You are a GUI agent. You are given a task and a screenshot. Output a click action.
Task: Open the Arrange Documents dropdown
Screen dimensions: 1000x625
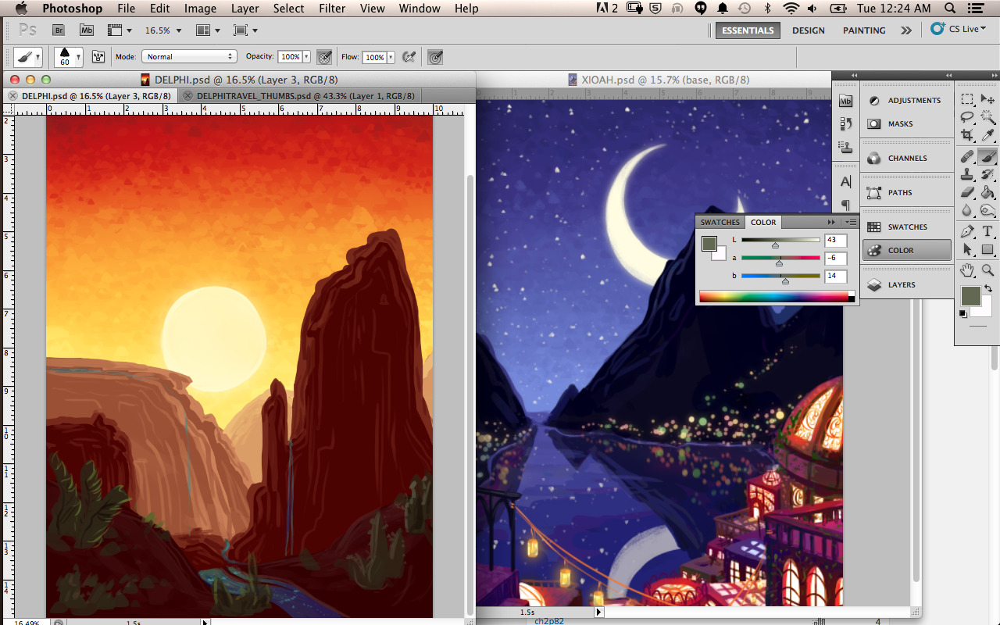pyautogui.click(x=207, y=30)
